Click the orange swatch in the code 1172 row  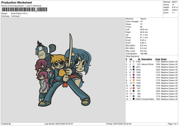pos(134,80)
